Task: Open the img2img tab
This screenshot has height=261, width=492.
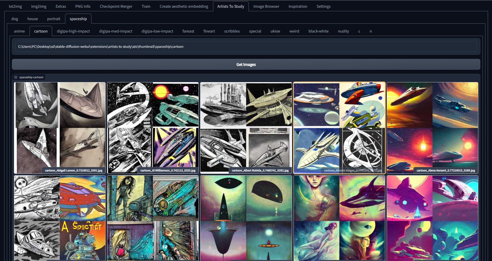Action: [39, 6]
